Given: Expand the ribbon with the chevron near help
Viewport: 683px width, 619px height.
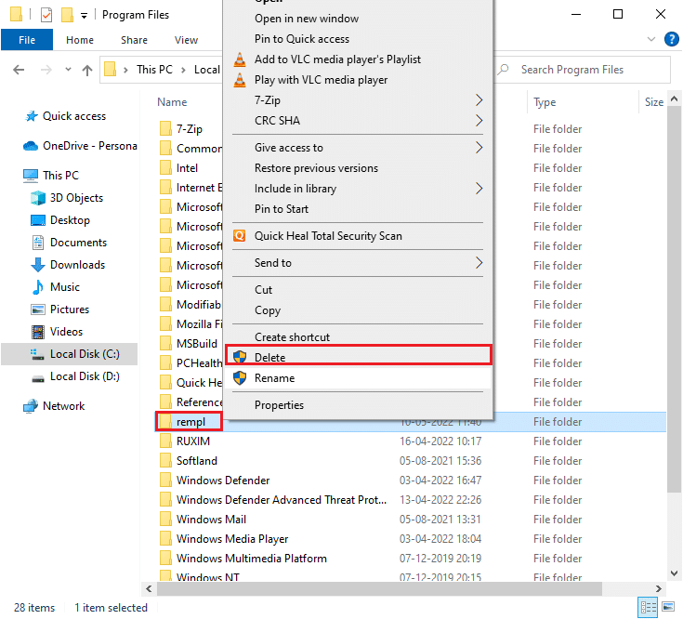Looking at the screenshot, I should click(651, 39).
